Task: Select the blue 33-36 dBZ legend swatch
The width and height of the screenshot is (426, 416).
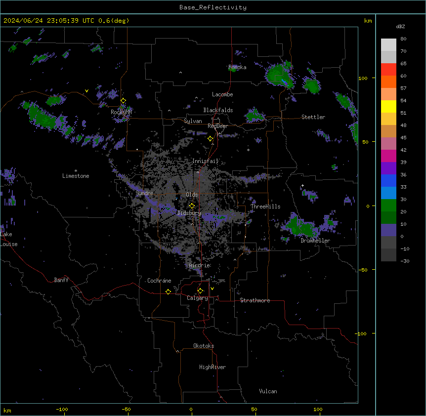Action: click(388, 180)
